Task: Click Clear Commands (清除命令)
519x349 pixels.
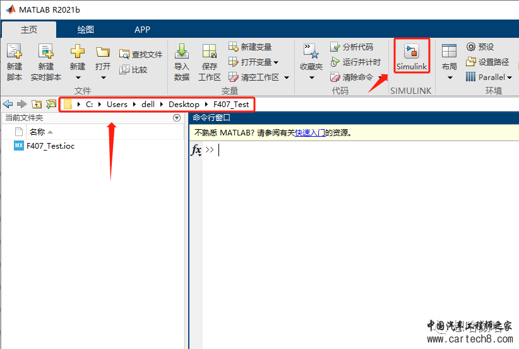Action: click(352, 77)
